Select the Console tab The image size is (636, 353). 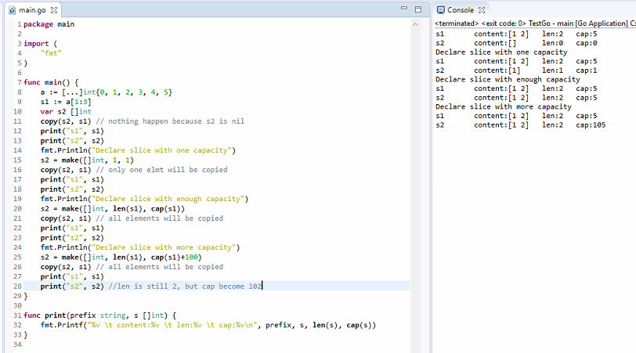pos(461,9)
